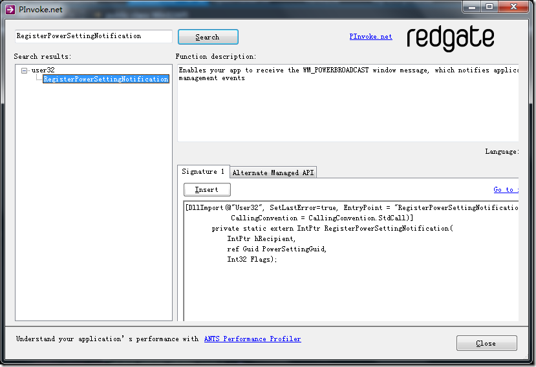
Task: Minimize the PInvoke.net window
Action: [472, 7]
